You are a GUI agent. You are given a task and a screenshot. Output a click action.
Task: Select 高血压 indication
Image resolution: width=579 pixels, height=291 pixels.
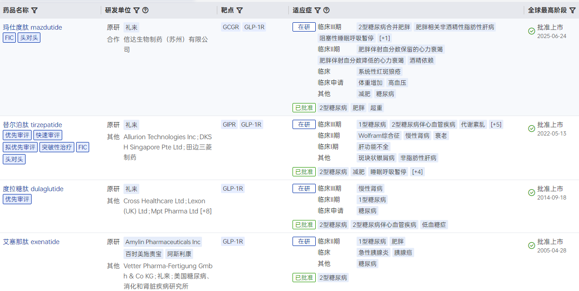(x=397, y=83)
